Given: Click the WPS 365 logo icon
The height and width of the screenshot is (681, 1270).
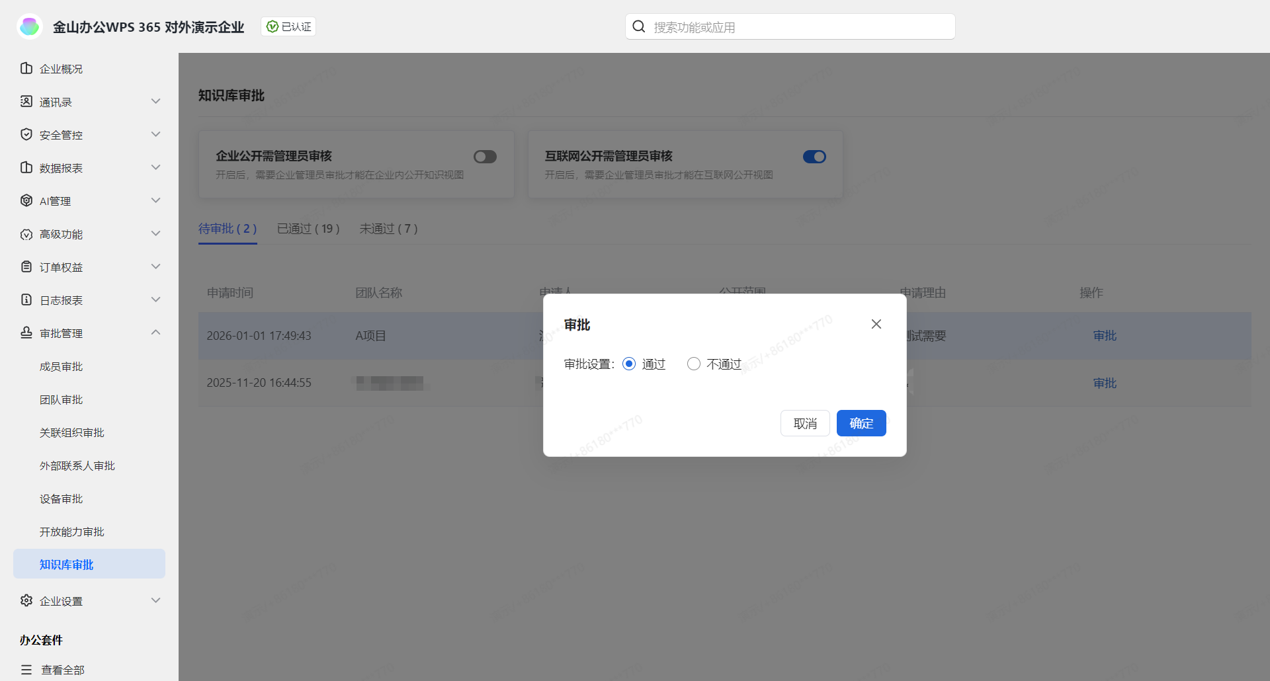Looking at the screenshot, I should pyautogui.click(x=30, y=26).
